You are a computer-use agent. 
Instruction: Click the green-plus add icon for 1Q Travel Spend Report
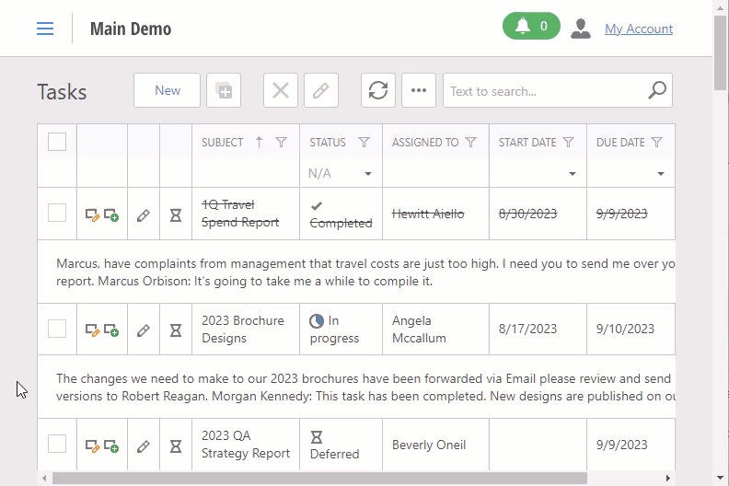click(x=111, y=214)
